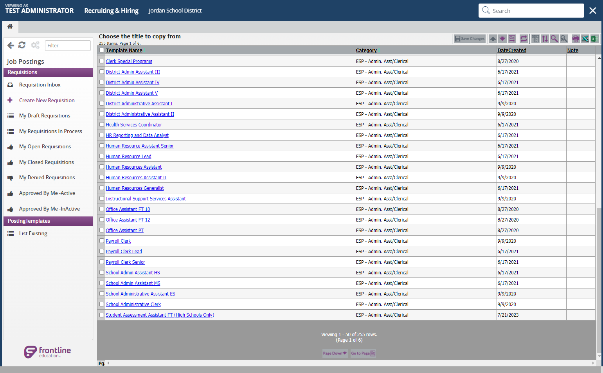
Task: Open the search magnifier toolbar icon
Action: point(554,39)
